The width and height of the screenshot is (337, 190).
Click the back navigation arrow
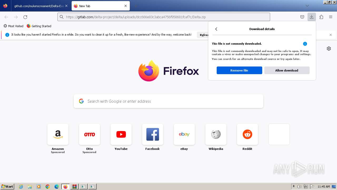click(6, 17)
